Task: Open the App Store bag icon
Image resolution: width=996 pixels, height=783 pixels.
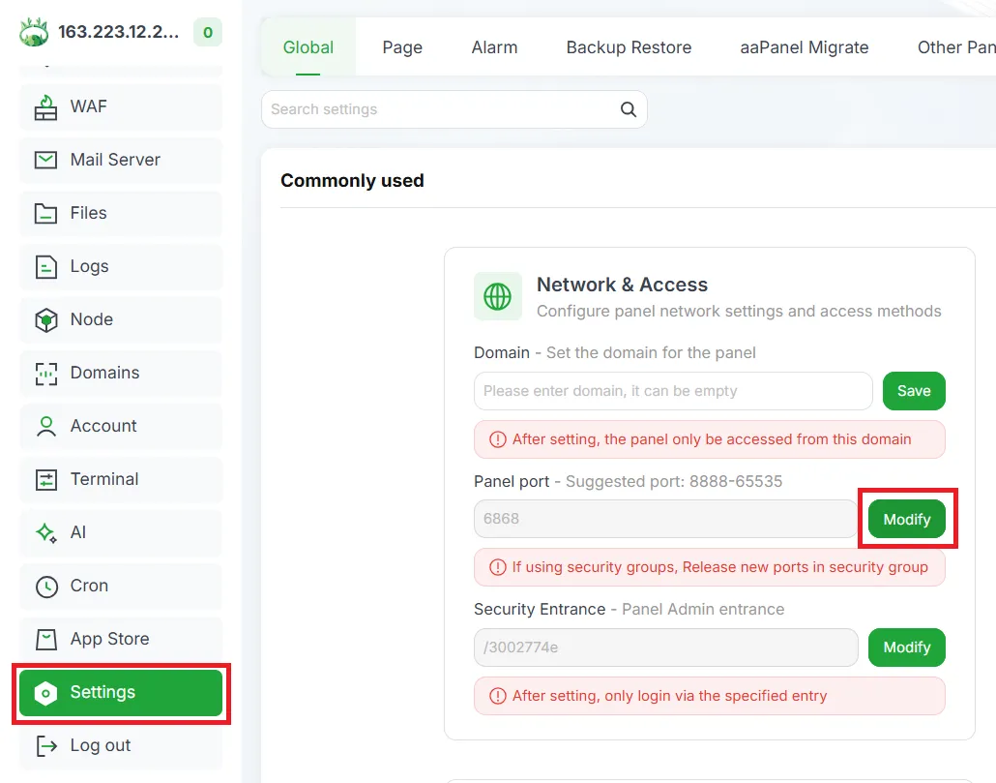Action: pos(45,640)
